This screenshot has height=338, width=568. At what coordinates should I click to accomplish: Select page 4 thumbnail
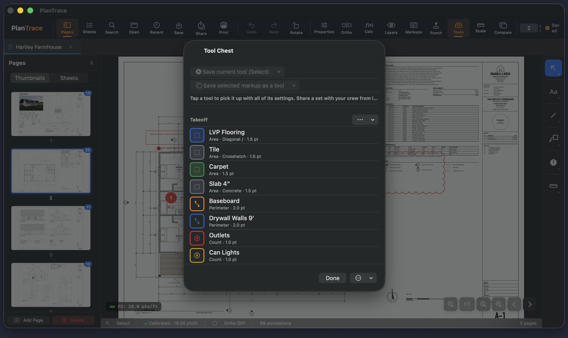tap(51, 285)
